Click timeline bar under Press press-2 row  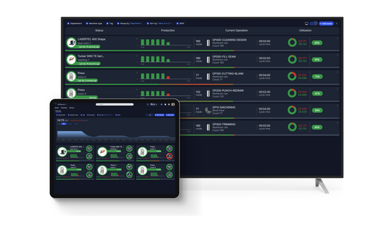[x=202, y=84]
